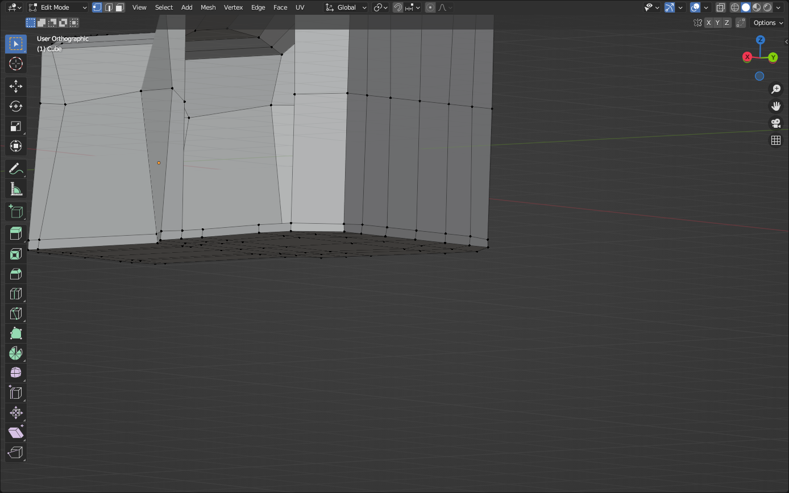Switch to solid viewport shading
The width and height of the screenshot is (789, 493).
[746, 7]
